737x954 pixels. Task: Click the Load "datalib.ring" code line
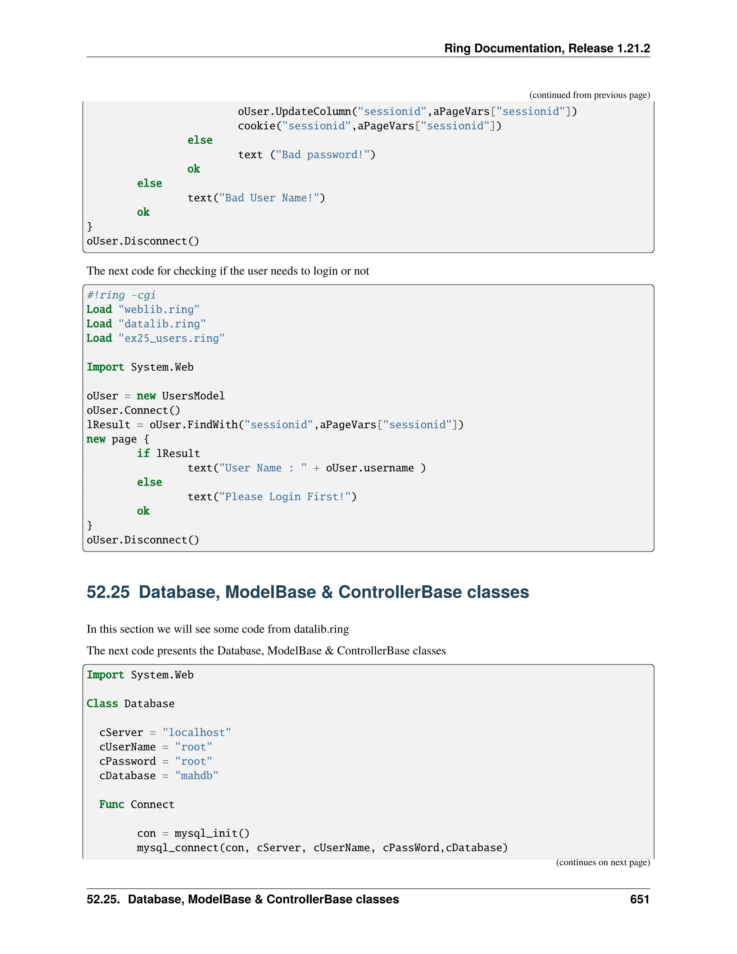[x=146, y=324]
